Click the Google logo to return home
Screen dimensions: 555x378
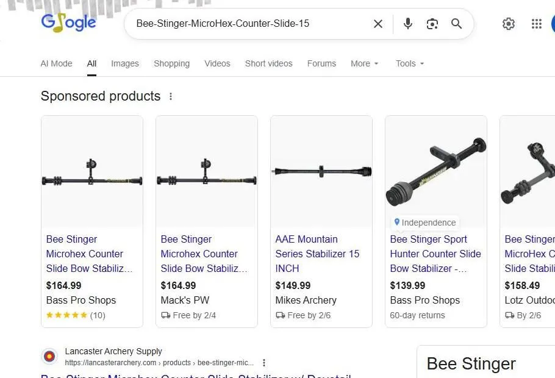point(68,23)
